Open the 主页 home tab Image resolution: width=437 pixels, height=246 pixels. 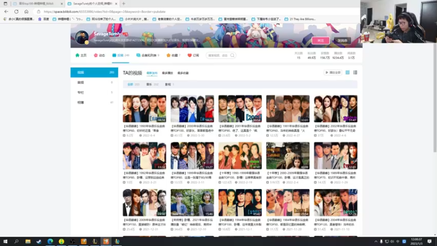(x=81, y=55)
